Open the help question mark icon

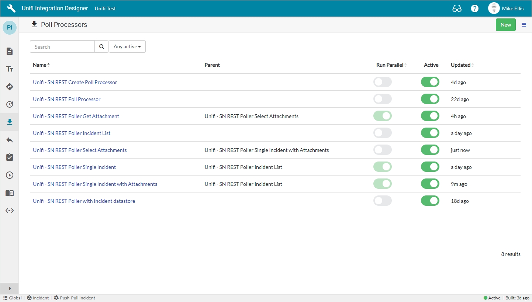pos(475,8)
